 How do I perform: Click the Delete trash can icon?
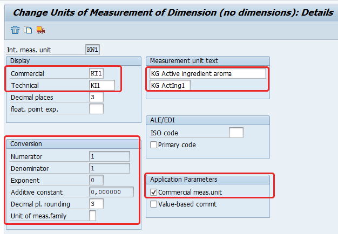pos(15,30)
